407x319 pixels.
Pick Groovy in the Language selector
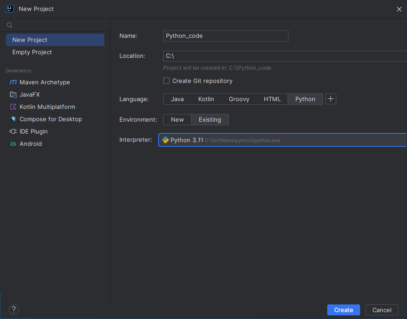(239, 99)
